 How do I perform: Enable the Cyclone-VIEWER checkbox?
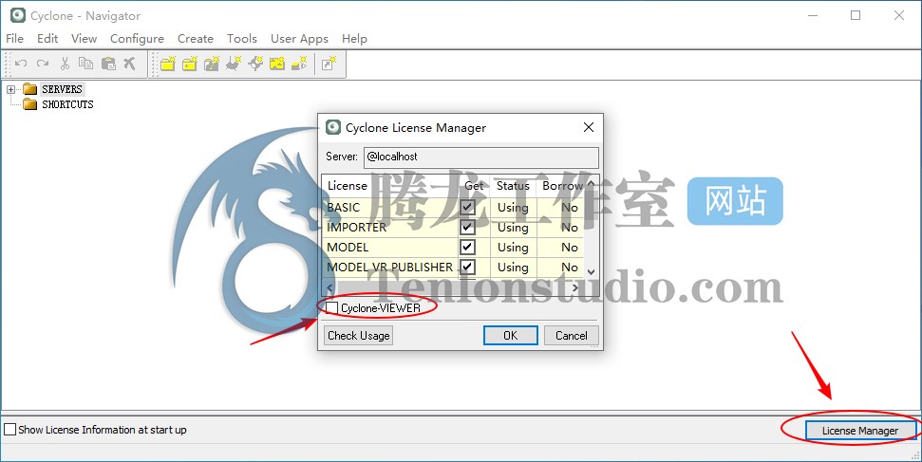pyautogui.click(x=332, y=308)
